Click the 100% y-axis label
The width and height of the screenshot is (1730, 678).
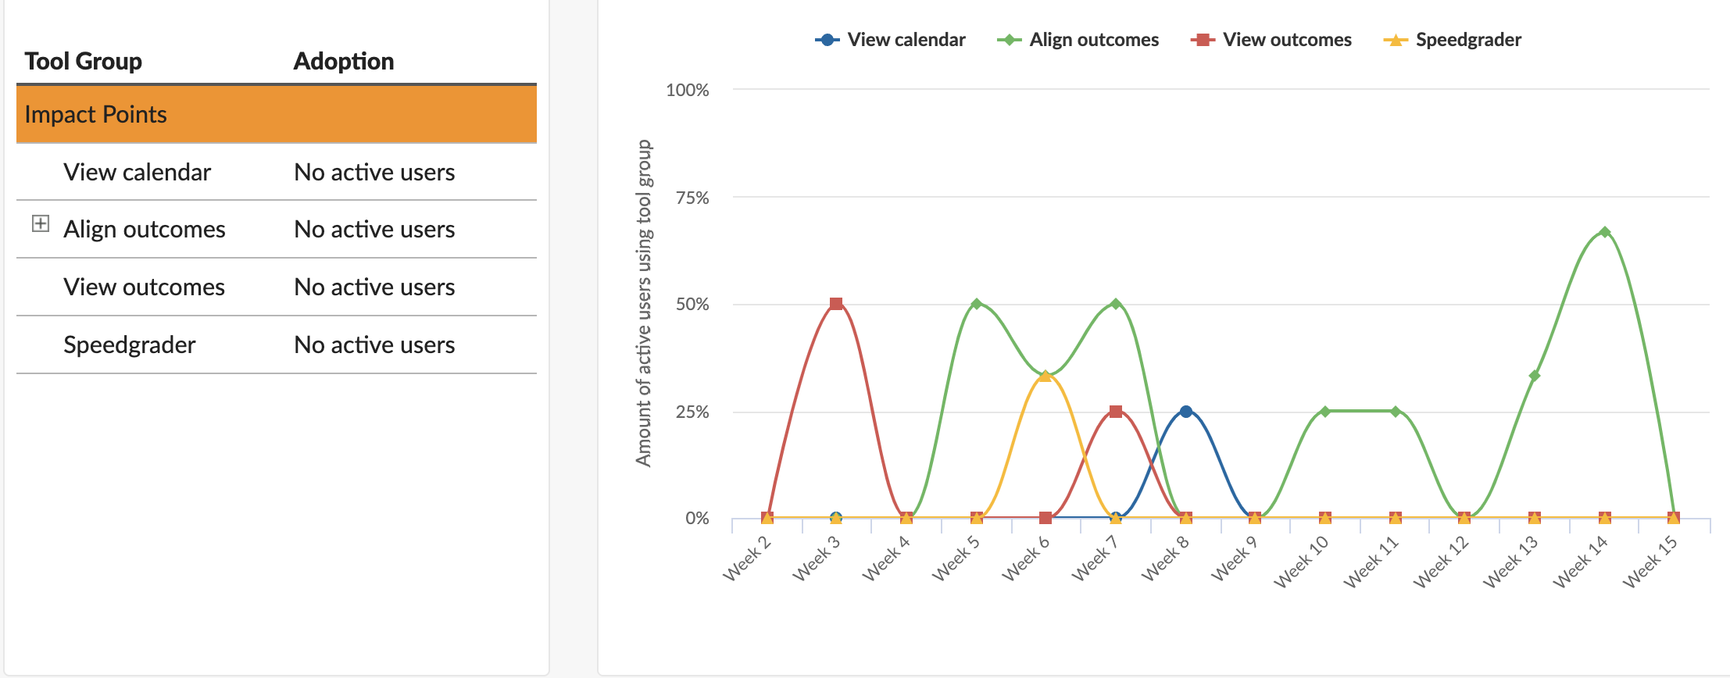[688, 90]
